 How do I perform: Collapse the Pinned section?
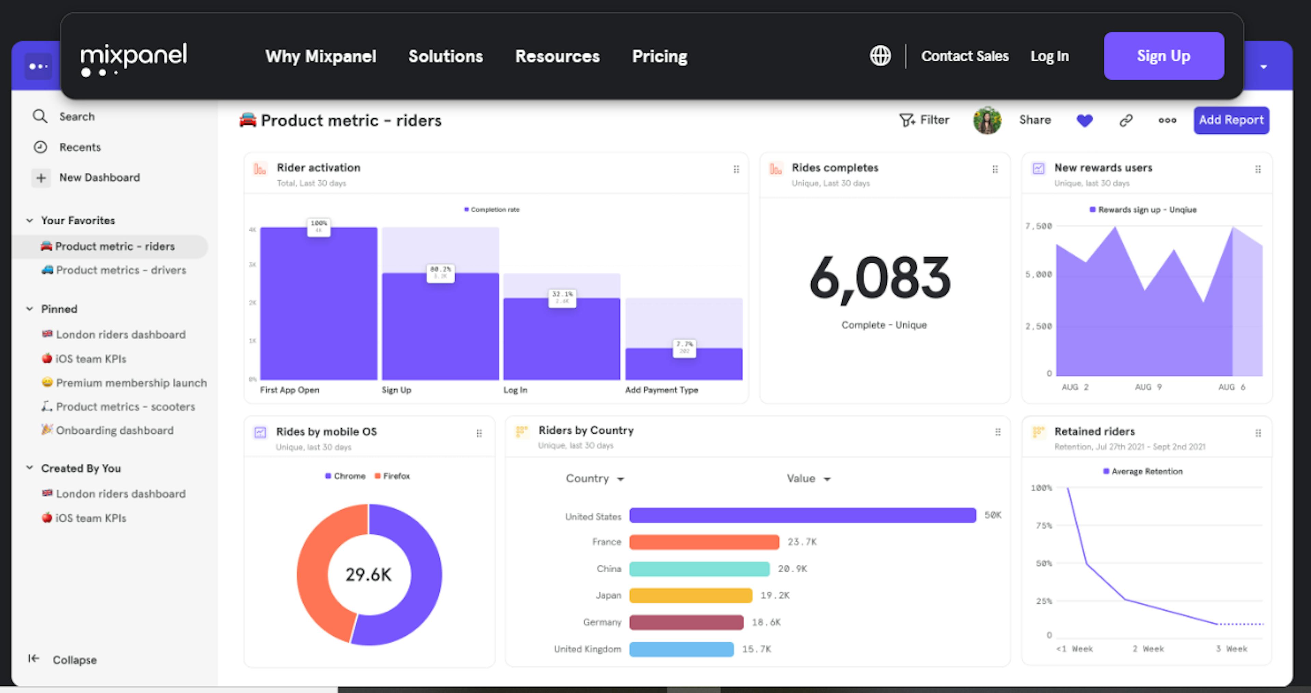point(29,309)
